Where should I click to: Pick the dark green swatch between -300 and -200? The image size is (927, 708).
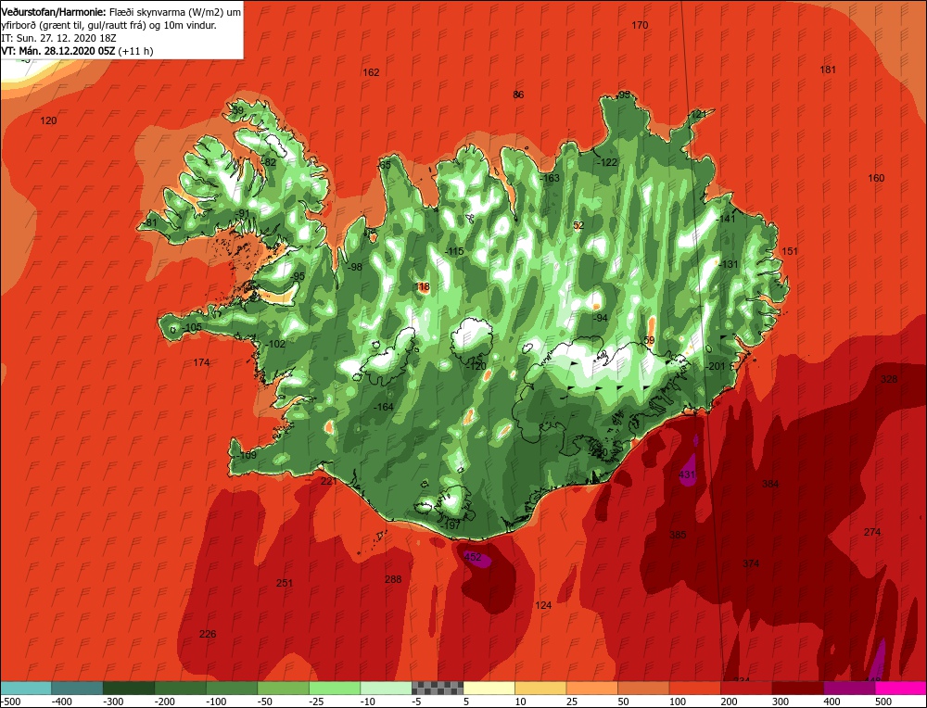coord(128,688)
